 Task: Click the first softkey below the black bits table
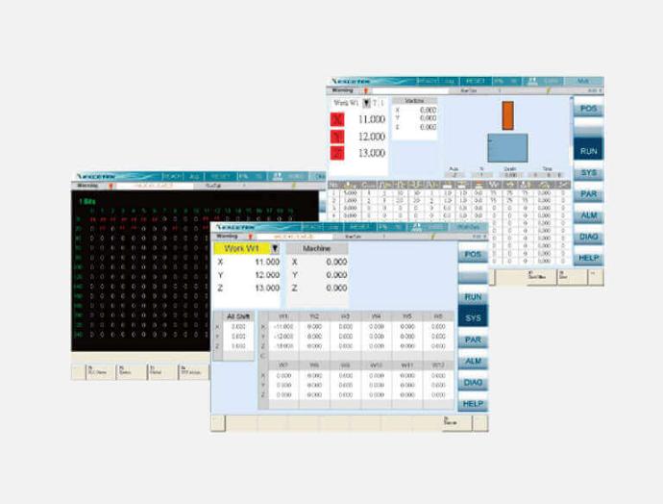(78, 372)
